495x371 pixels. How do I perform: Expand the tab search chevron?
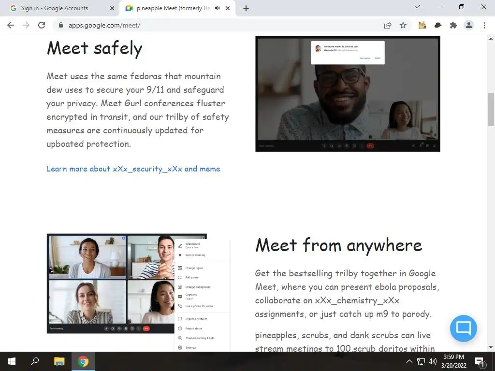417,7
